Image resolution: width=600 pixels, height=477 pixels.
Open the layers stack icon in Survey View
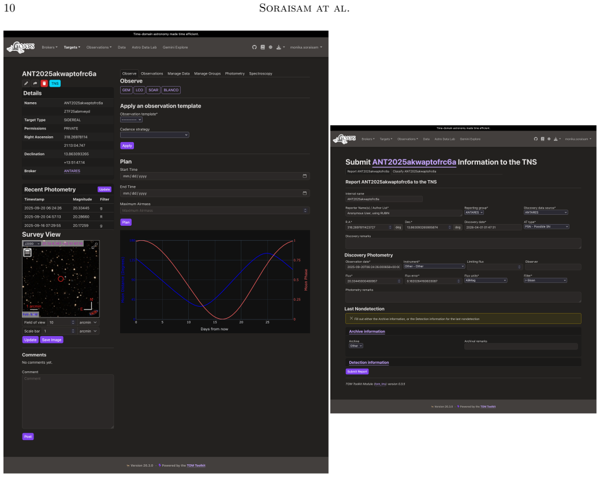[x=27, y=252]
